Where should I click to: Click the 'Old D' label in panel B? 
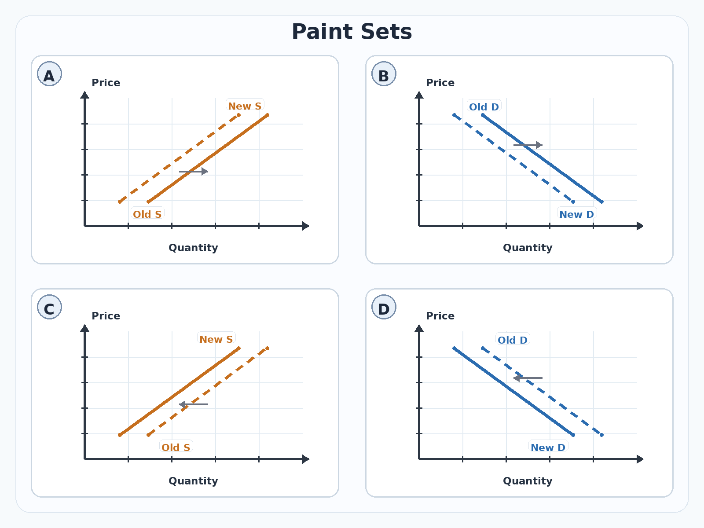click(x=484, y=107)
